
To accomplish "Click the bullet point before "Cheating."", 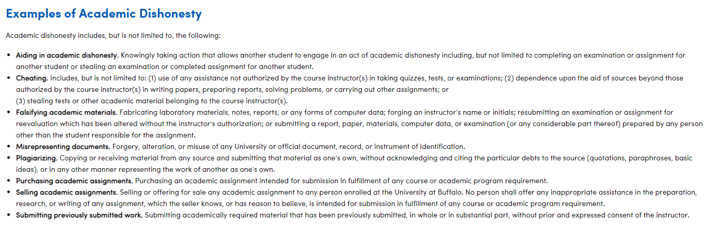I will coord(8,78).
